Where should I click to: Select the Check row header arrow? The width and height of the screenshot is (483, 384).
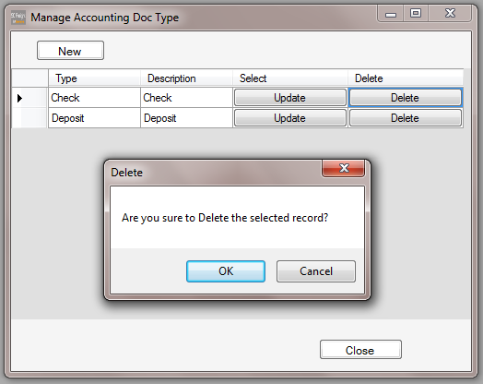[x=29, y=98]
